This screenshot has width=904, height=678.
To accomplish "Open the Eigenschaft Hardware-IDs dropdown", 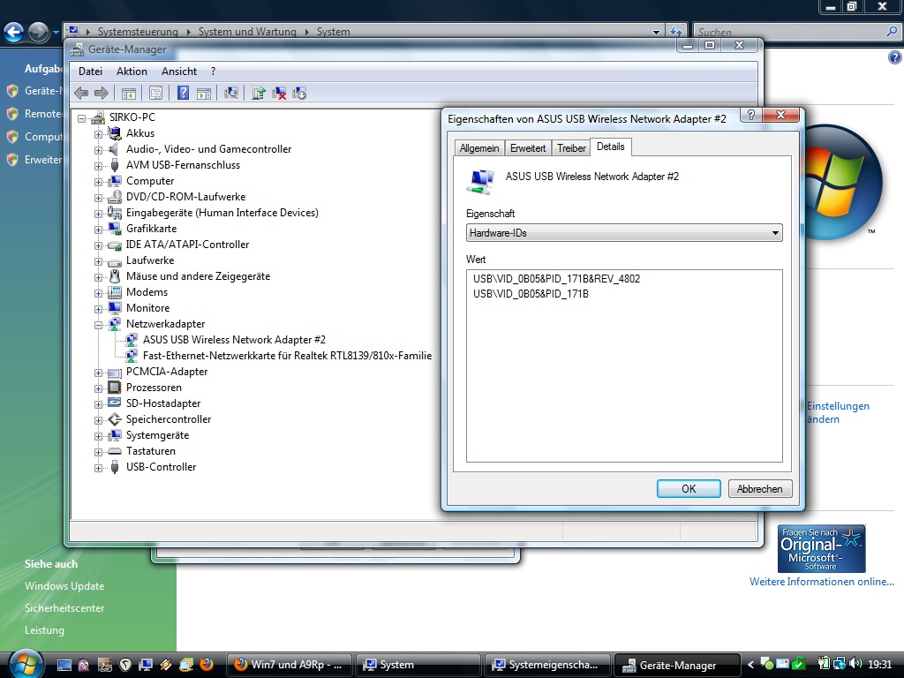I will (624, 233).
